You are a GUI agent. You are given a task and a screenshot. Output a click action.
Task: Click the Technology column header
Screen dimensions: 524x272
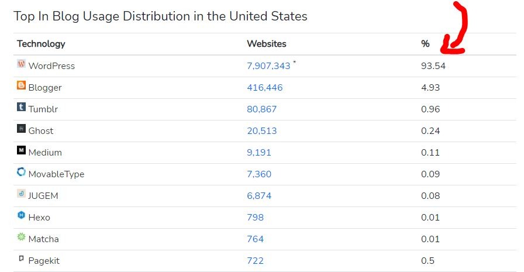[x=41, y=44]
